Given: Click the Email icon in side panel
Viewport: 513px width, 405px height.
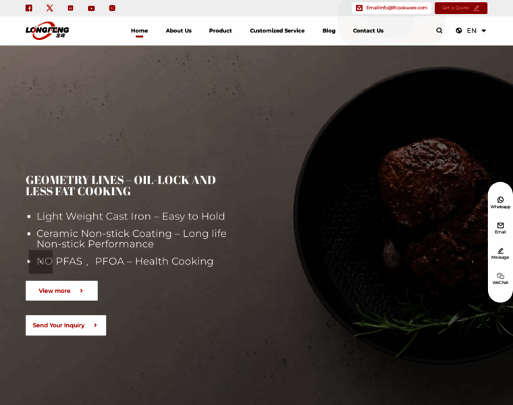Looking at the screenshot, I should pyautogui.click(x=500, y=228).
